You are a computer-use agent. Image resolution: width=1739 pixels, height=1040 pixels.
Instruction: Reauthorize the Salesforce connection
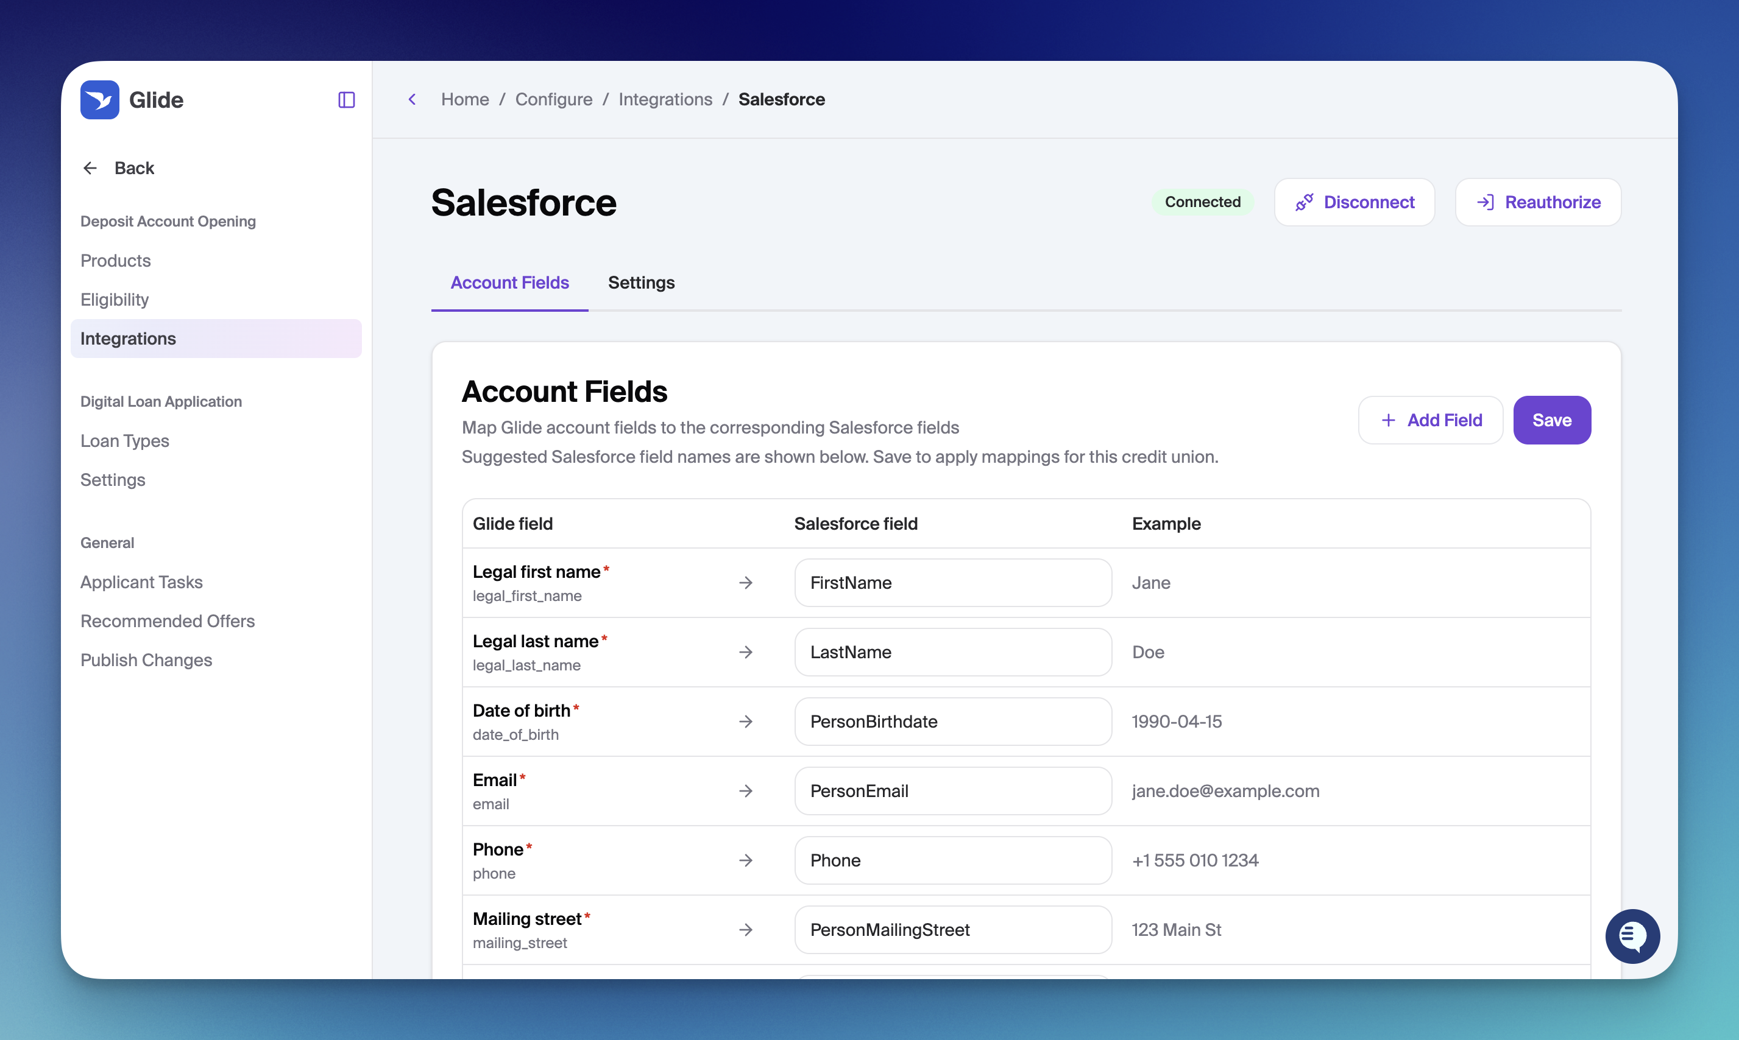1538,203
